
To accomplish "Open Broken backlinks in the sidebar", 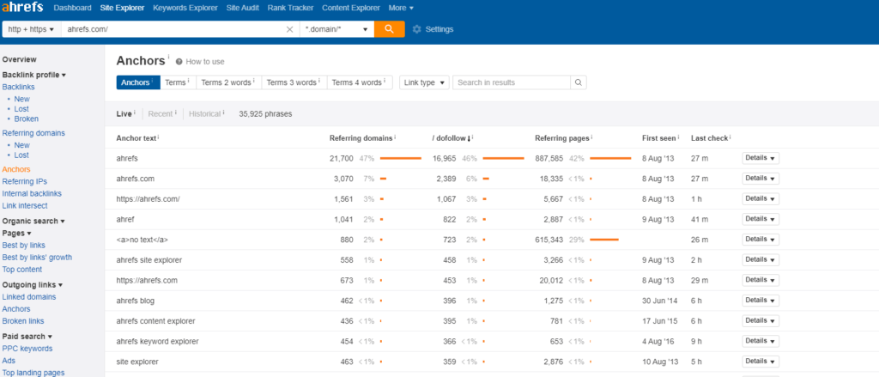I will [x=27, y=119].
